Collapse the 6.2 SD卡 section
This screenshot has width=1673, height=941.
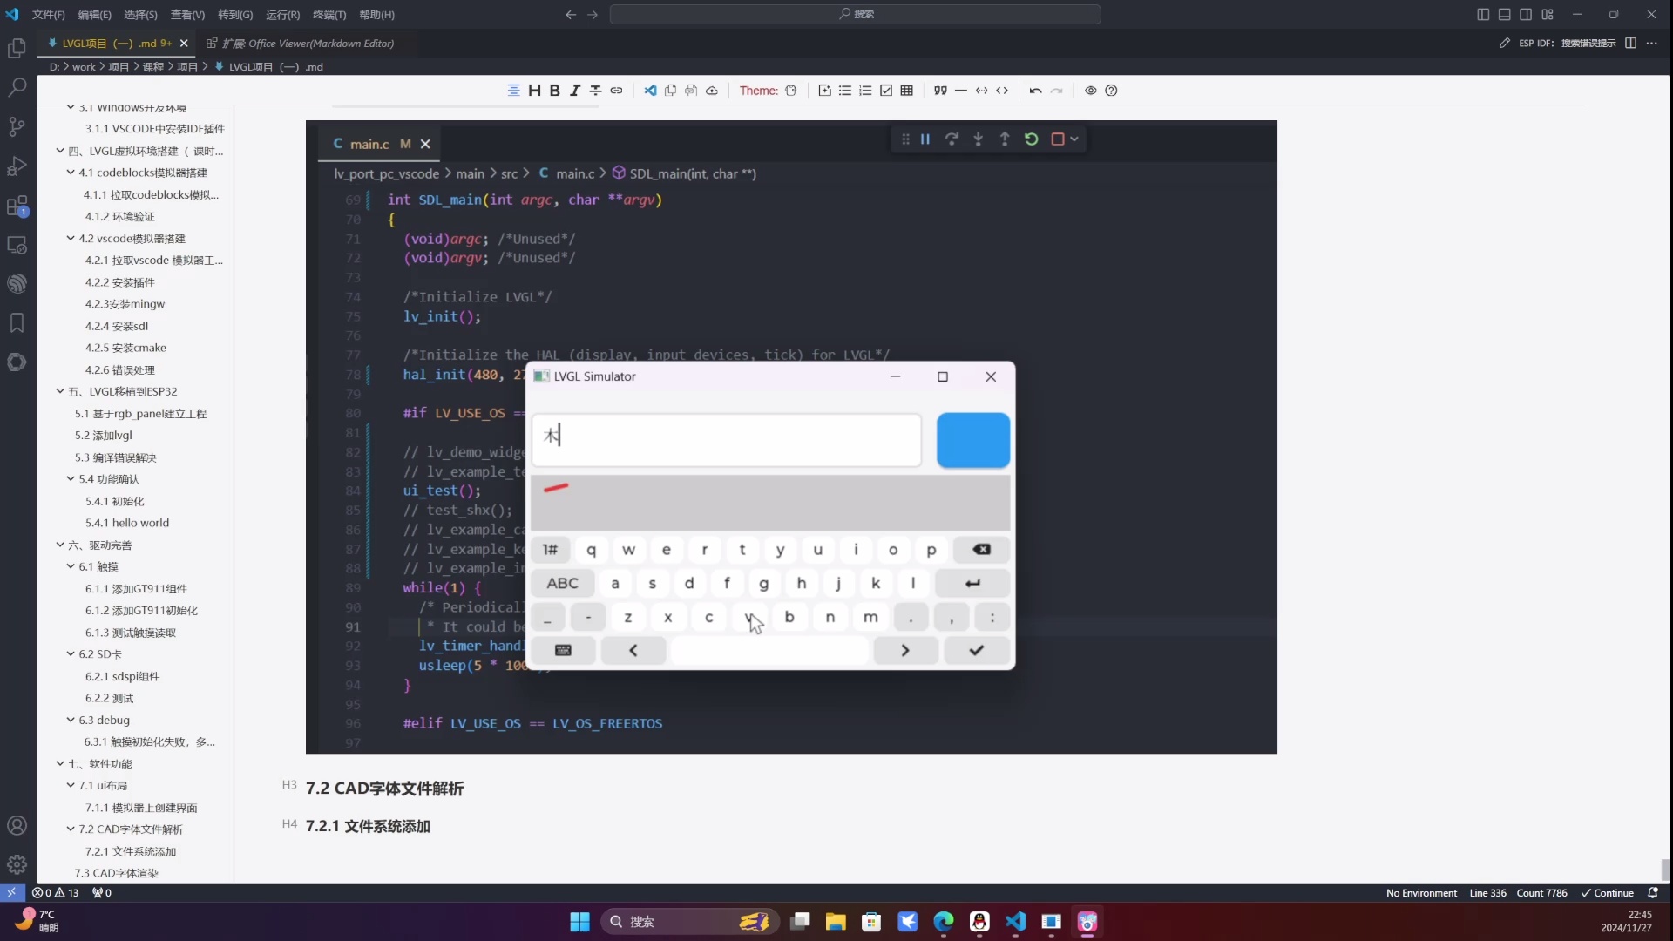tap(71, 653)
